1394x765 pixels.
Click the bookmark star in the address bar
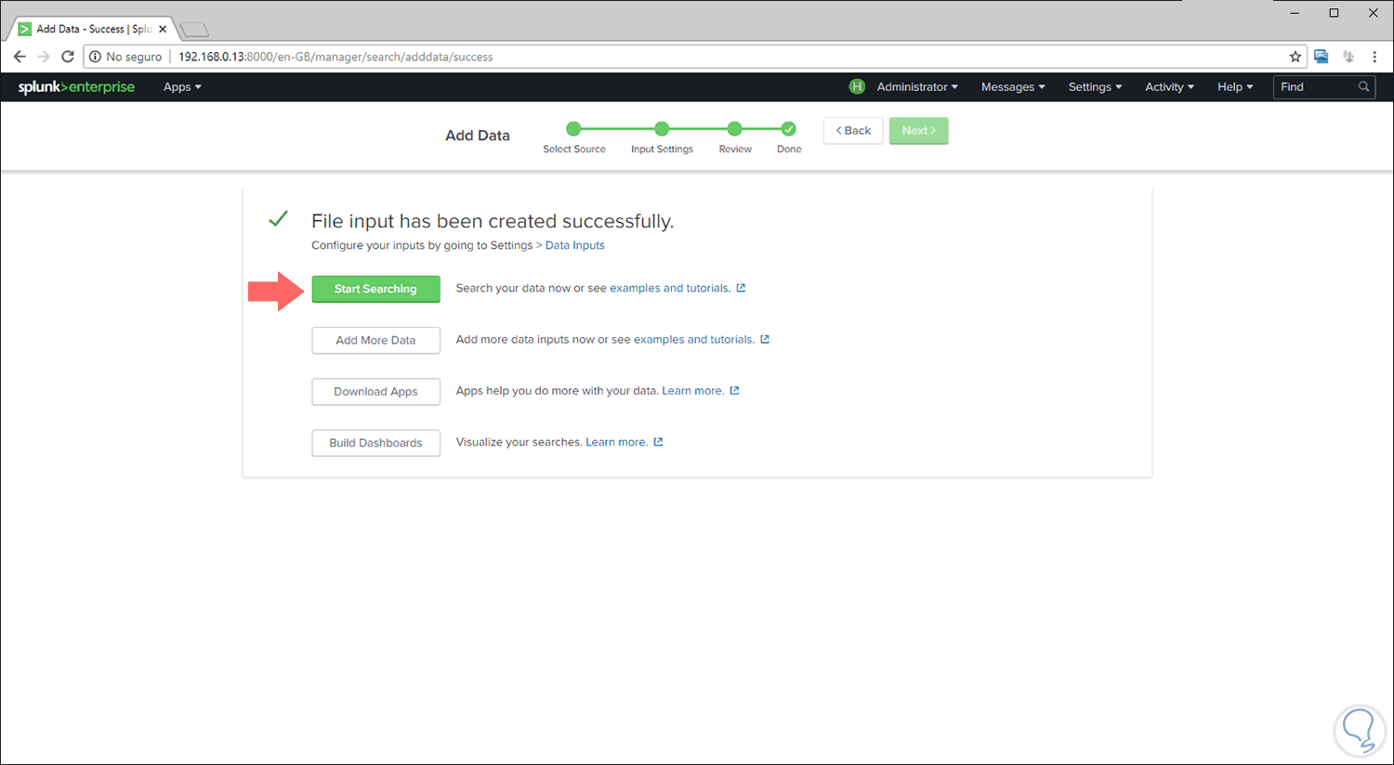pyautogui.click(x=1295, y=57)
